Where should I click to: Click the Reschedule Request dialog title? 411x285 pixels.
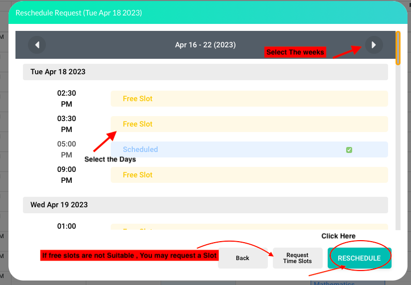coord(79,13)
